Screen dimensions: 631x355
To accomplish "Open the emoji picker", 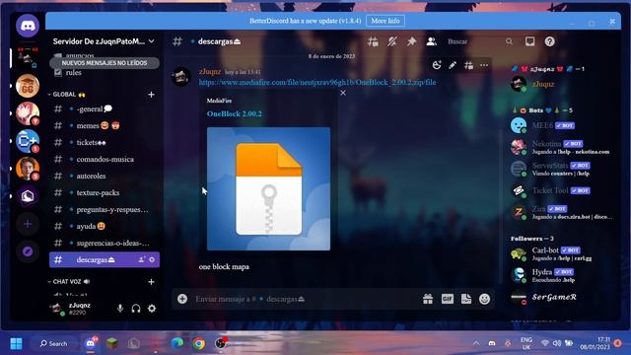I will (x=484, y=299).
